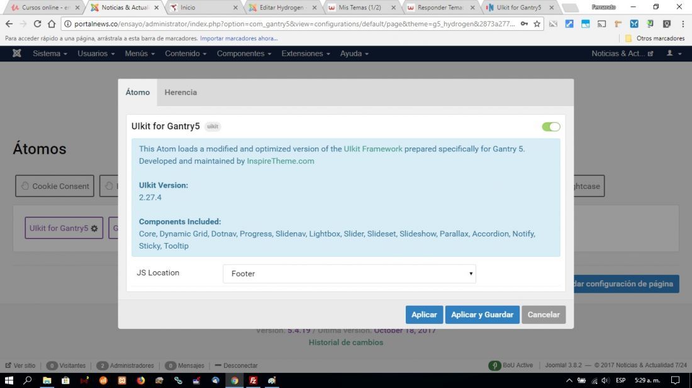Click the Cast extension icon
Screen dimensions: 692x388
click(601, 24)
